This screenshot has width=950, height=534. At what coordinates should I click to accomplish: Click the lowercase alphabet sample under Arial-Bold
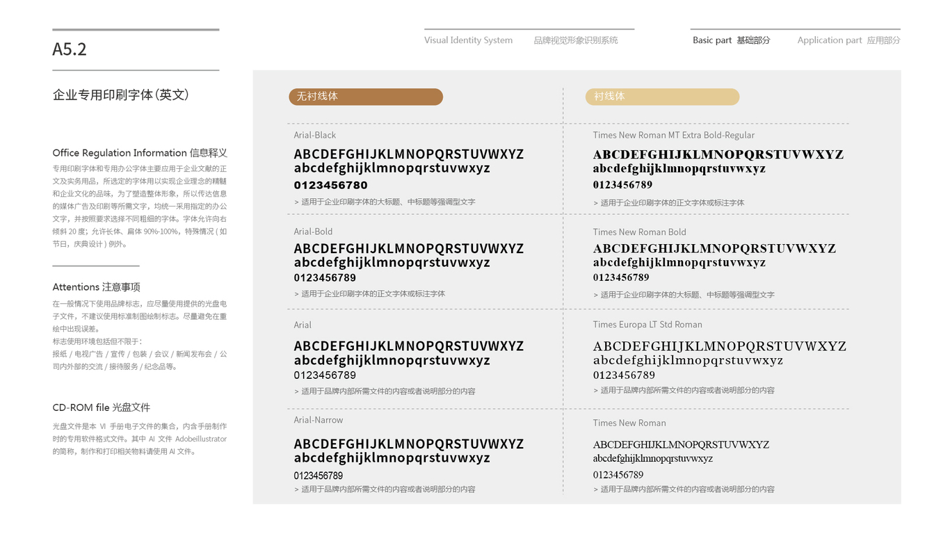point(392,263)
